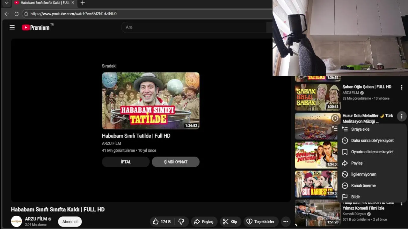Choose Paylaş in the context menu

click(372, 163)
